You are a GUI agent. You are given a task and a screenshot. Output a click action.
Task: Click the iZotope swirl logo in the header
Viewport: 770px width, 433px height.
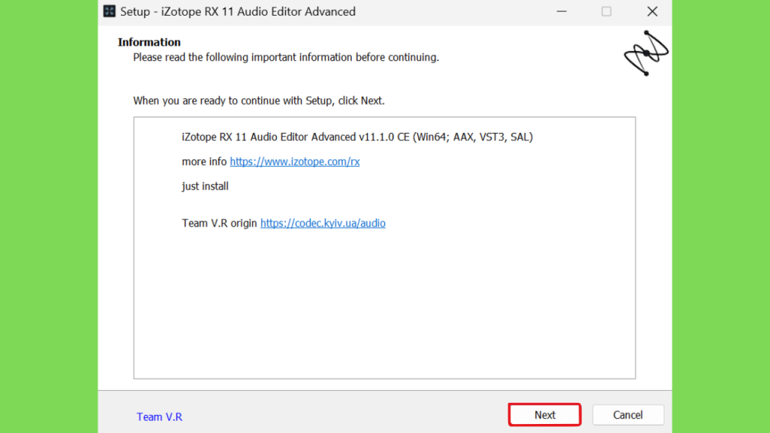(646, 53)
